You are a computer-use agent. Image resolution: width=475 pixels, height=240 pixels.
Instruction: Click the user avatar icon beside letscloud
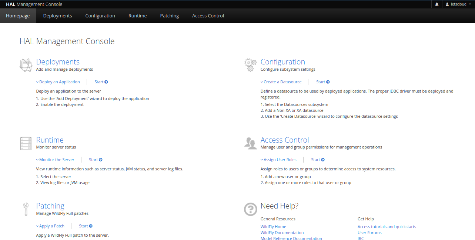(x=447, y=4)
